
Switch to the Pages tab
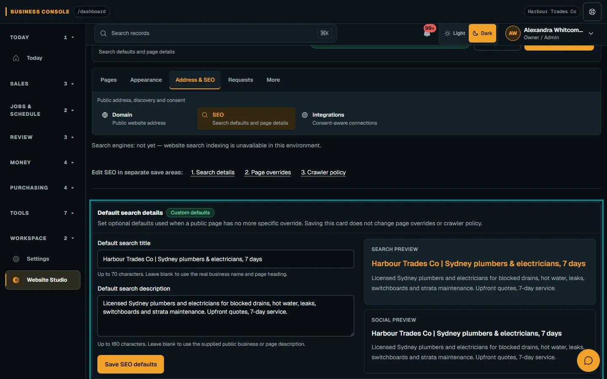point(108,80)
